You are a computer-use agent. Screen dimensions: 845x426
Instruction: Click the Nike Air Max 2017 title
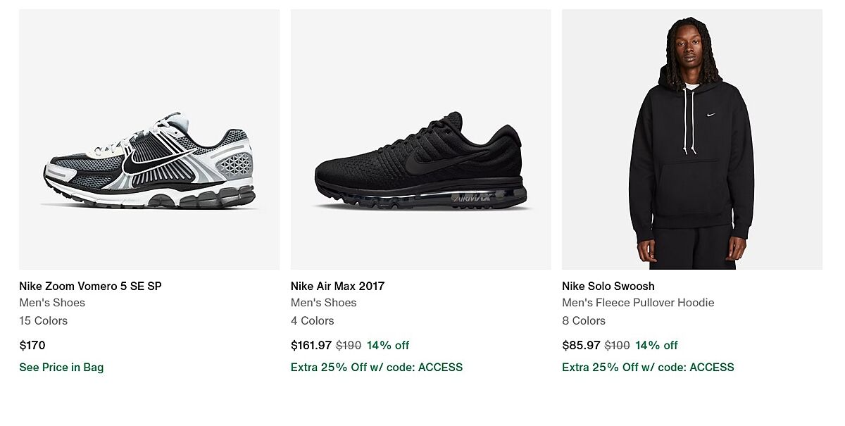click(337, 286)
